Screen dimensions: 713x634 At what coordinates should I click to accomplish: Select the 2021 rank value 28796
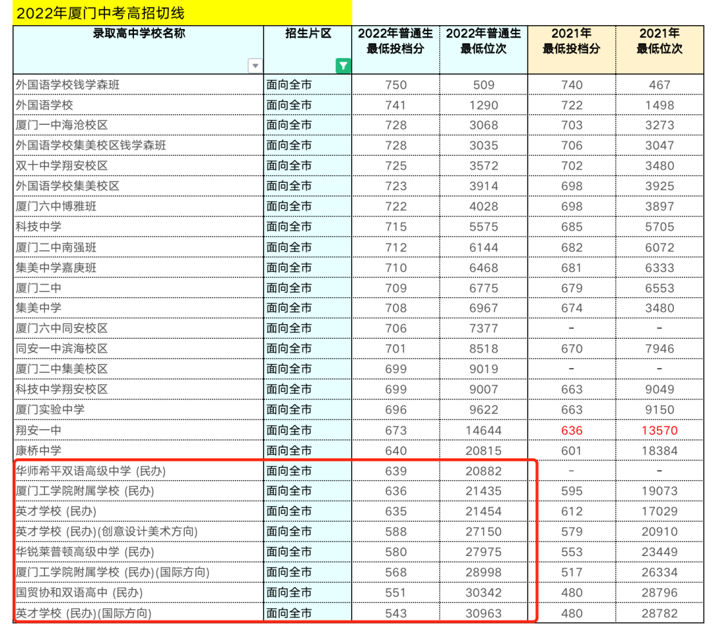pos(660,592)
